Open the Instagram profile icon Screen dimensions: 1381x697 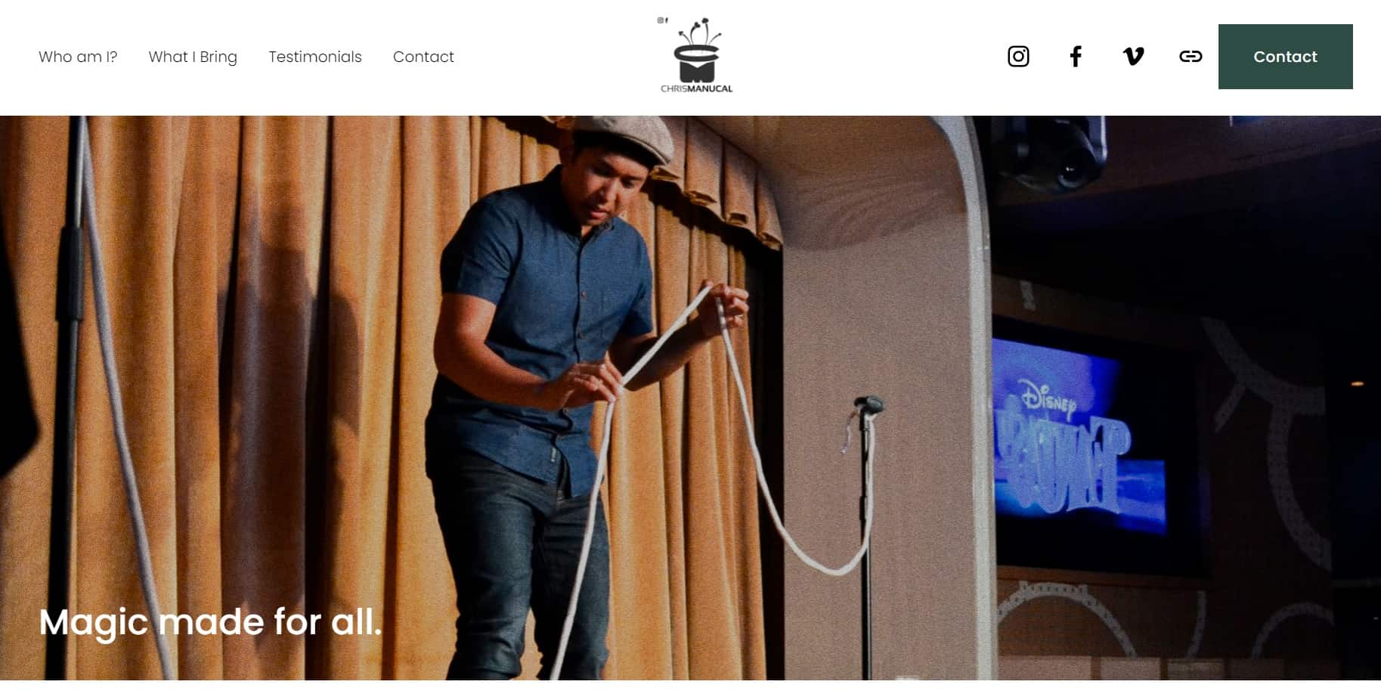(1018, 57)
